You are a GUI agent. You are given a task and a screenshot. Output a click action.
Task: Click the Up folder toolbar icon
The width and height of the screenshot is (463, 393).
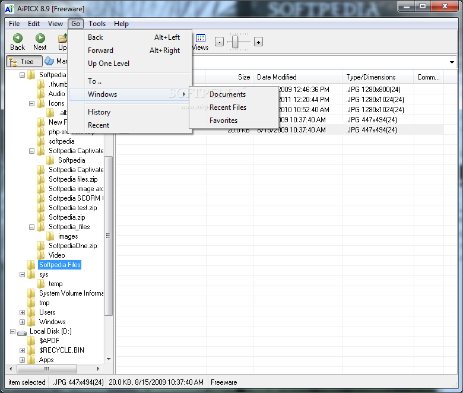[62, 38]
